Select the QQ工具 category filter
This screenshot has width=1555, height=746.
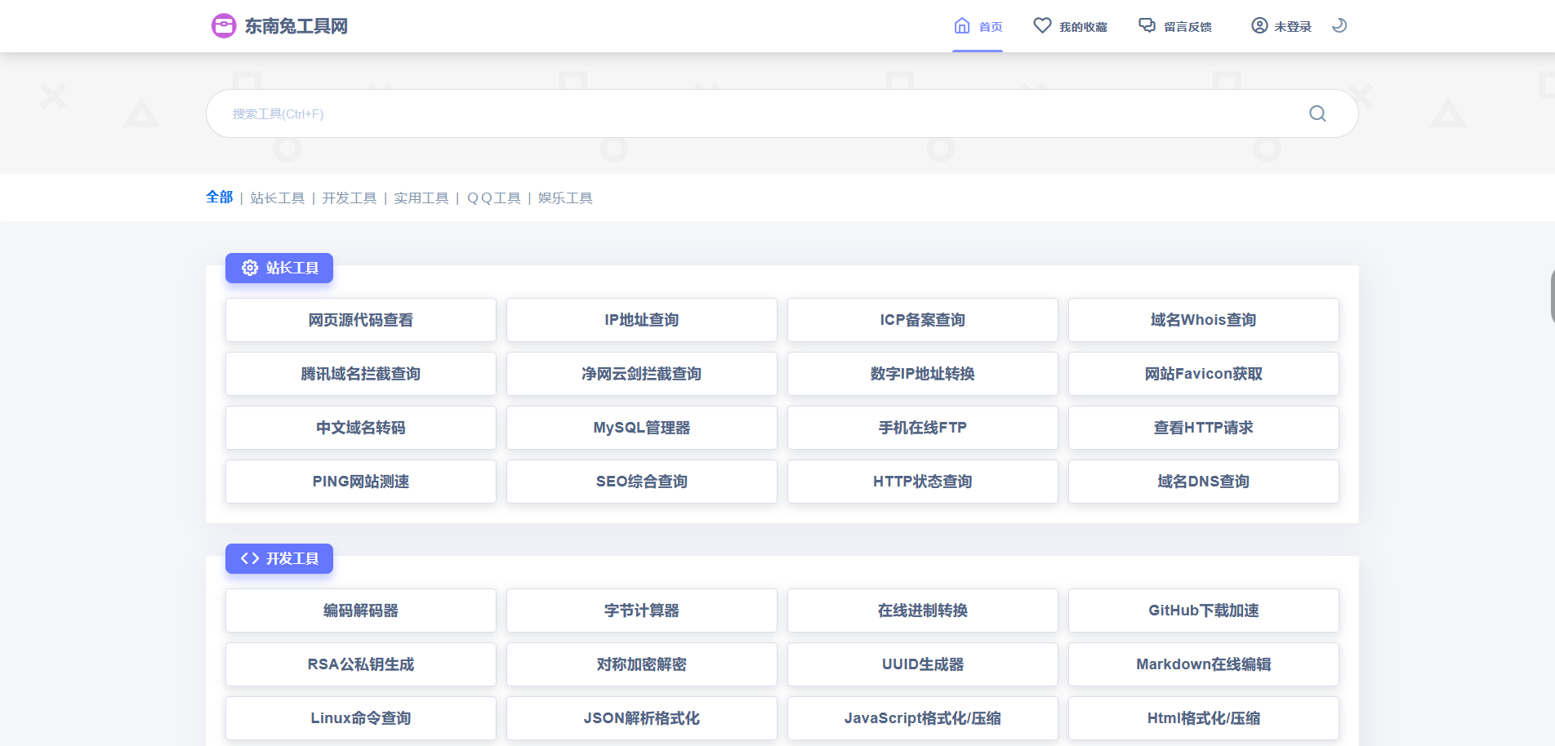[493, 198]
